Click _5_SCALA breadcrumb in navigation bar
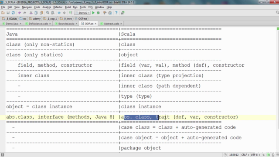Screen dimensions: 279x157 tap(10, 18)
